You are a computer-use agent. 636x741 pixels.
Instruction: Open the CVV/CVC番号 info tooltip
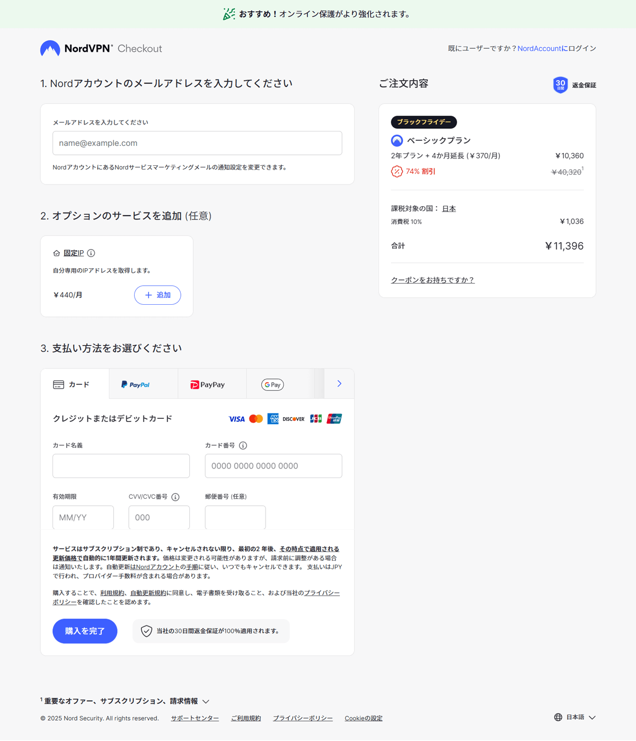(x=175, y=497)
